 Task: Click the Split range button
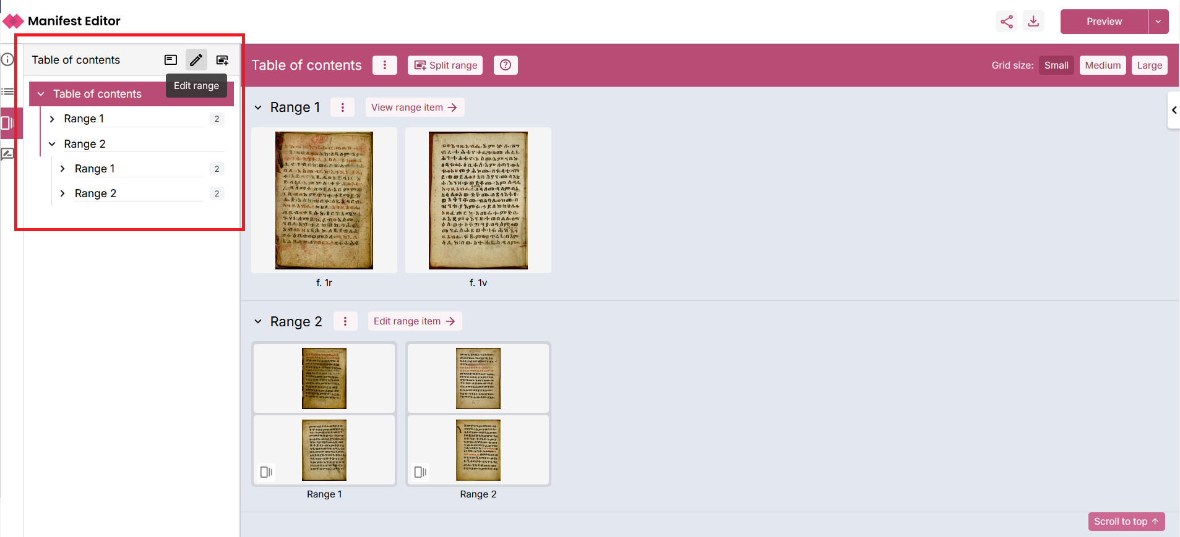(446, 65)
